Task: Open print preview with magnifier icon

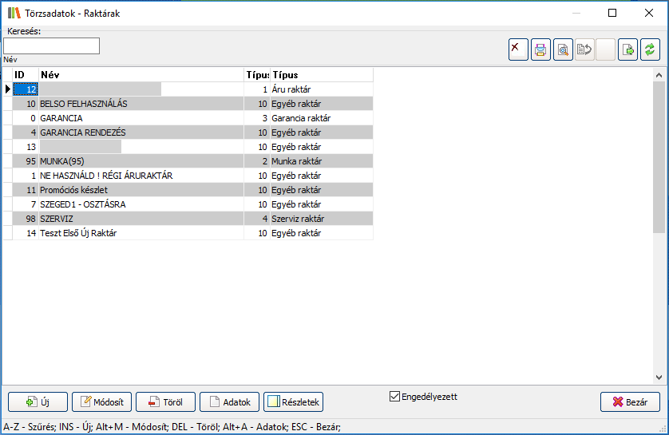Action: [563, 49]
